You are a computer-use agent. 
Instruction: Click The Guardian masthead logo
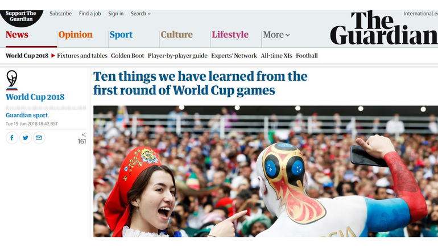384,28
